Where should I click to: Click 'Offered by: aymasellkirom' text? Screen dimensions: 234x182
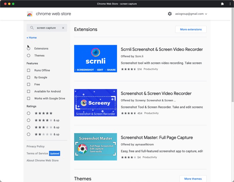pyautogui.click(x=137, y=145)
